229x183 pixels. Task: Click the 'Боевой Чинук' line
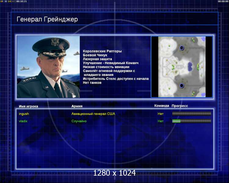(x=95, y=55)
